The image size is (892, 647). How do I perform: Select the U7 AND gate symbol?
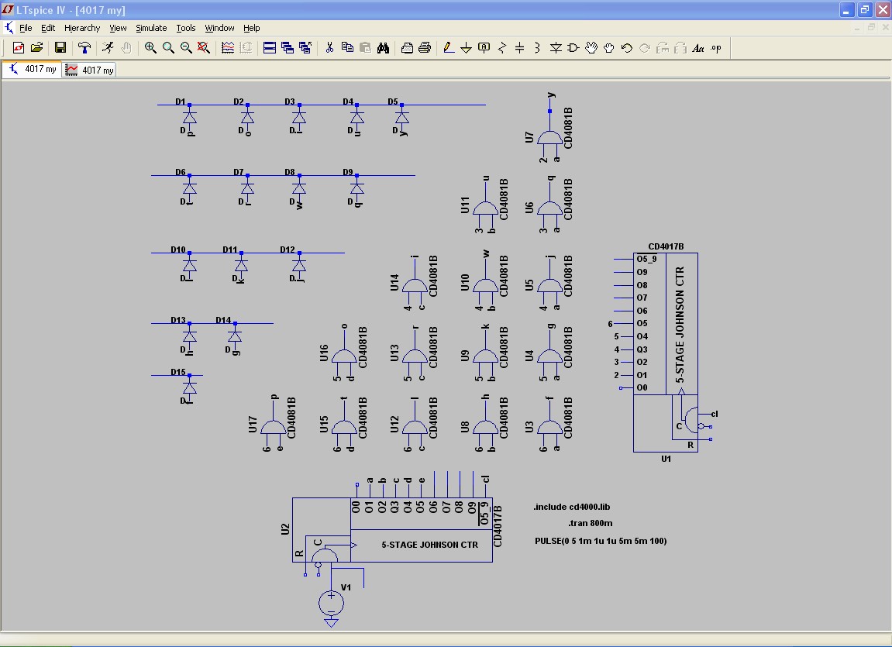tap(549, 138)
